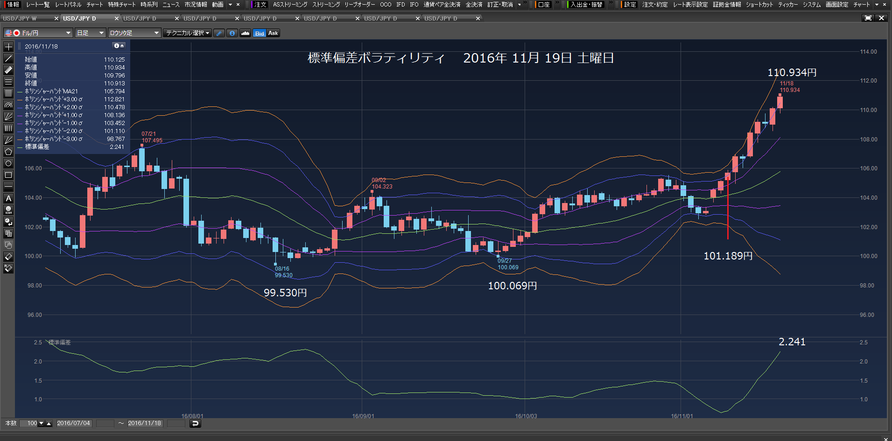Viewport: 892px width, 441px height.
Task: Open the ニュース menu item
Action: pos(171,5)
